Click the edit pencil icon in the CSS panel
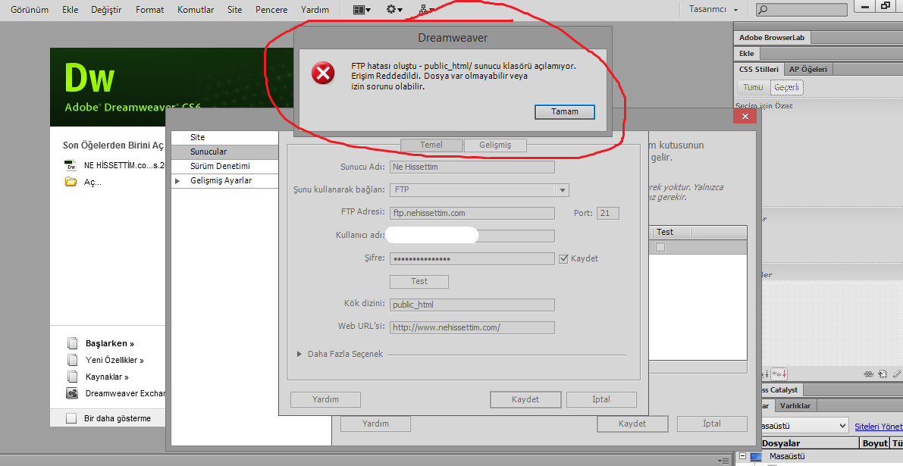The image size is (903, 466). coord(896,374)
